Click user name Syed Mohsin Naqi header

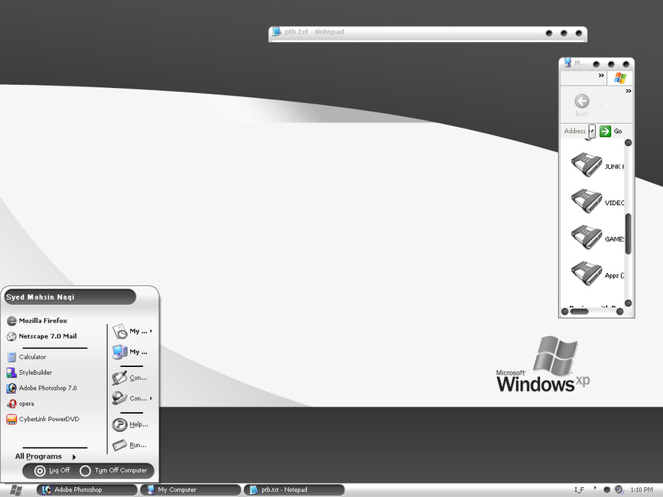70,297
